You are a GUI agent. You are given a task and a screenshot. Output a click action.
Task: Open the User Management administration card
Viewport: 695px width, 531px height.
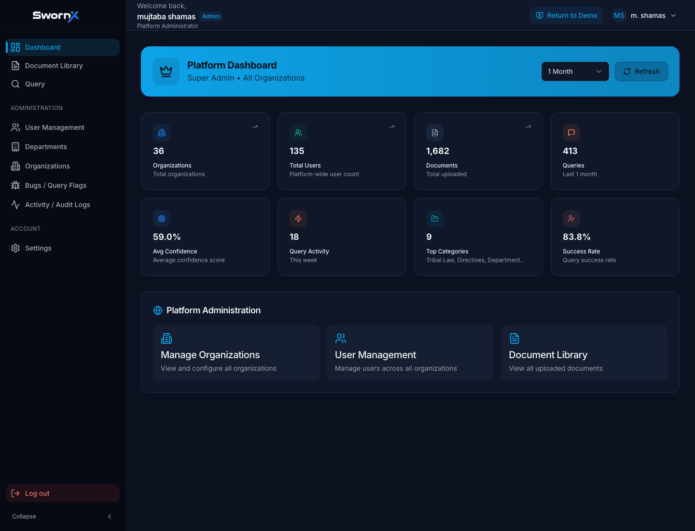[410, 353]
